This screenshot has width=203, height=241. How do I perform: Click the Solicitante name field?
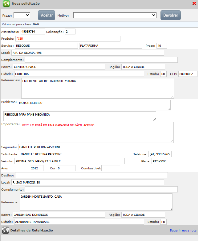[75, 154]
